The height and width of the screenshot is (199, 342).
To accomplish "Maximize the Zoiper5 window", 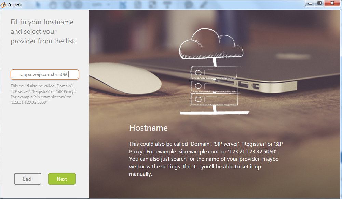I will point(319,3).
